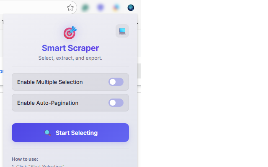This screenshot has width=268, height=167.
Task: Click the blurred green extension icon
Action: (85, 8)
